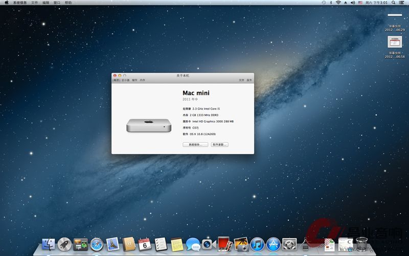Close the 关于本机 window
Image resolution: width=409 pixels, height=256 pixels.
(115, 75)
